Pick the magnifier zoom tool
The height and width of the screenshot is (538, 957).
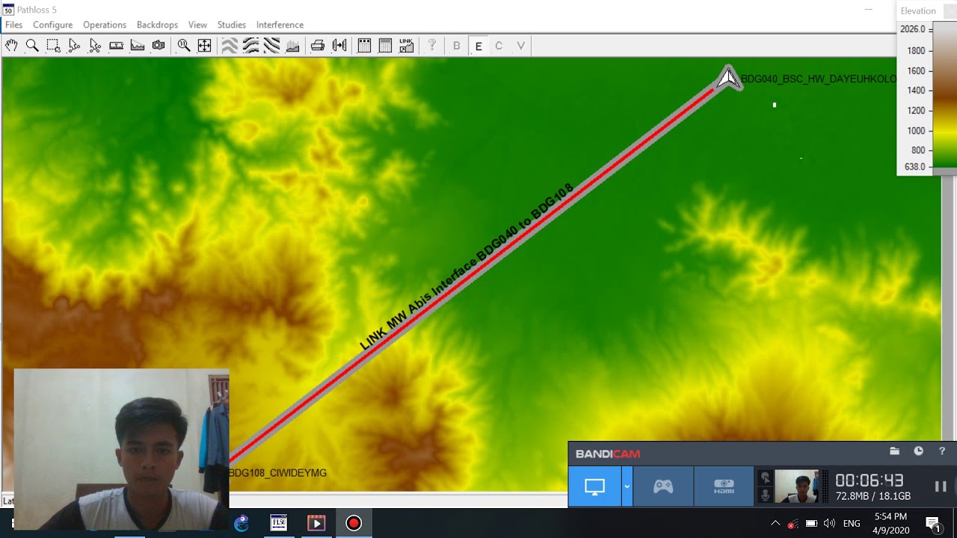(32, 46)
